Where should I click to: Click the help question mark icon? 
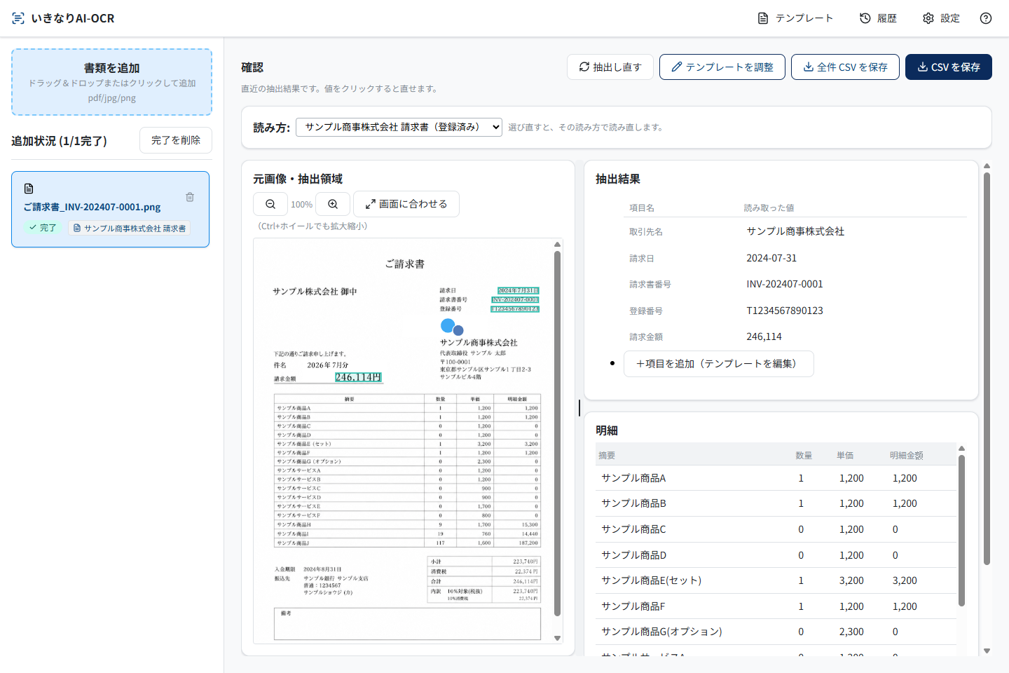(986, 18)
